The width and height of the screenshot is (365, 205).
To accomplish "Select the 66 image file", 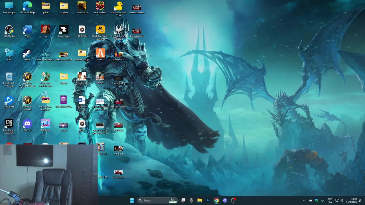I will [x=46, y=32].
